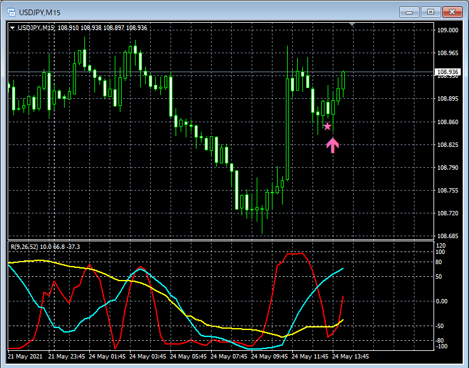Click the 108.790 price scale label
This screenshot has height=368, width=469.
pos(447,167)
